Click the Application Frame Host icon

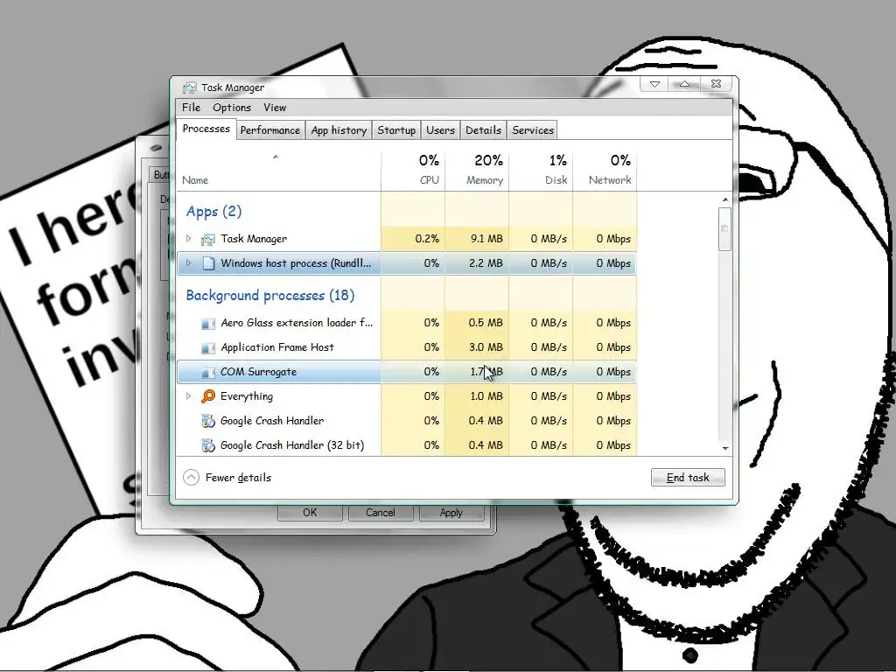tap(208, 348)
